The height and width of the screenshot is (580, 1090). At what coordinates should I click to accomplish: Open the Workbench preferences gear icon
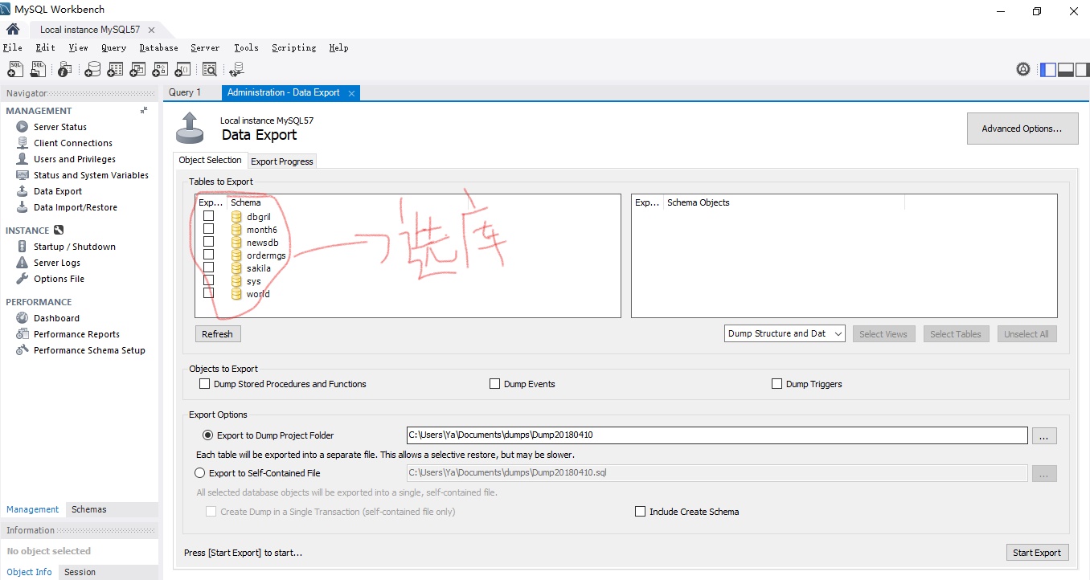1023,69
